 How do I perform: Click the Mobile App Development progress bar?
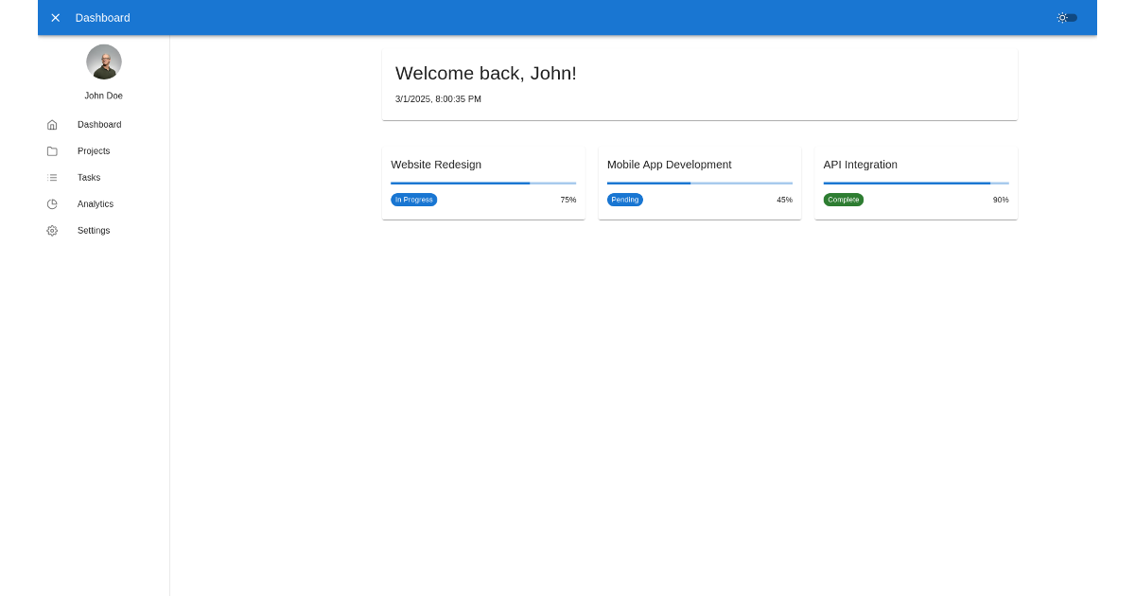(700, 183)
